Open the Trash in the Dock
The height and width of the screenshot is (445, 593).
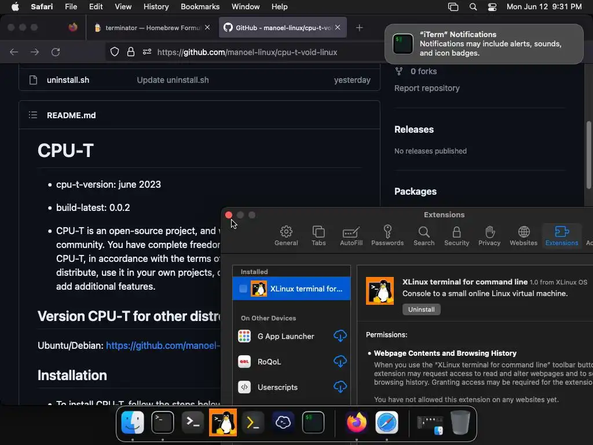point(460,422)
